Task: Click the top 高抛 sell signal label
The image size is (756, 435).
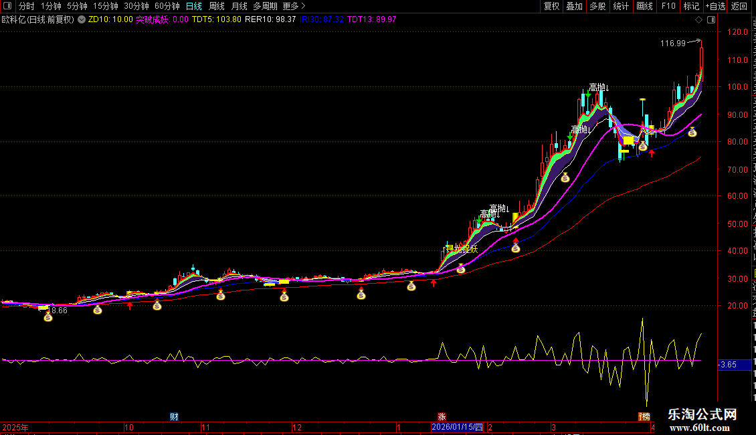Action: pyautogui.click(x=599, y=87)
